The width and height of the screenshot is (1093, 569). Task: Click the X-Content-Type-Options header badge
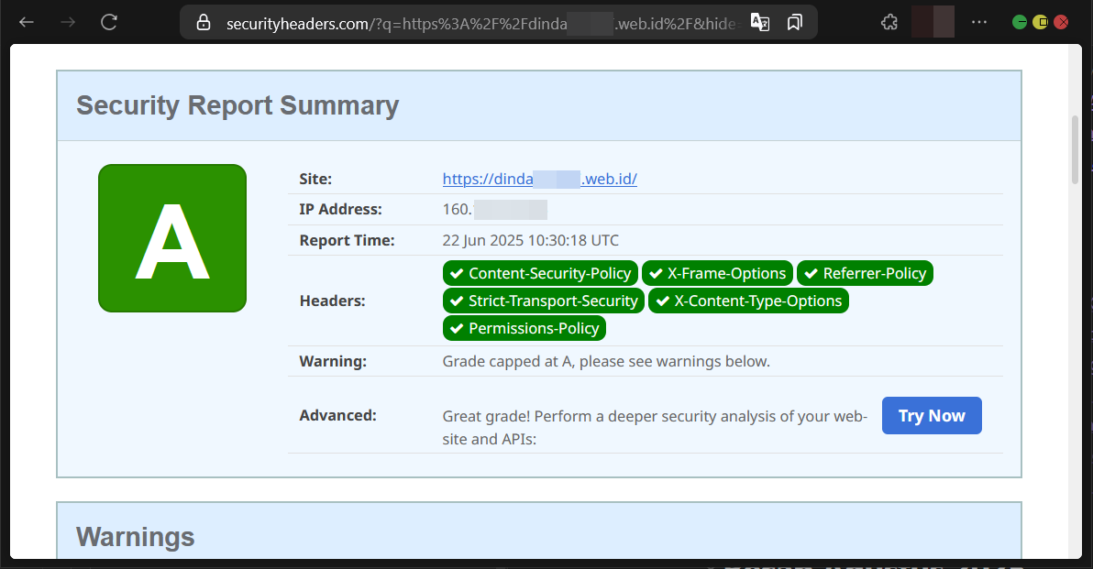[x=748, y=301]
